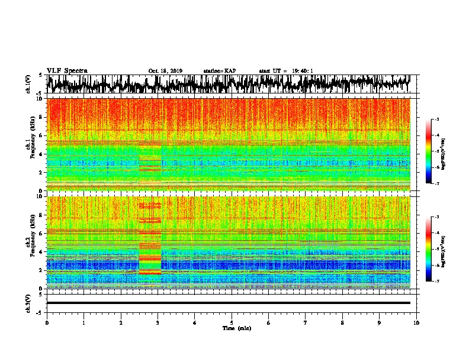
Task: Click the log(PSD) units label beside the ch.2 color bar
Action: (444, 251)
